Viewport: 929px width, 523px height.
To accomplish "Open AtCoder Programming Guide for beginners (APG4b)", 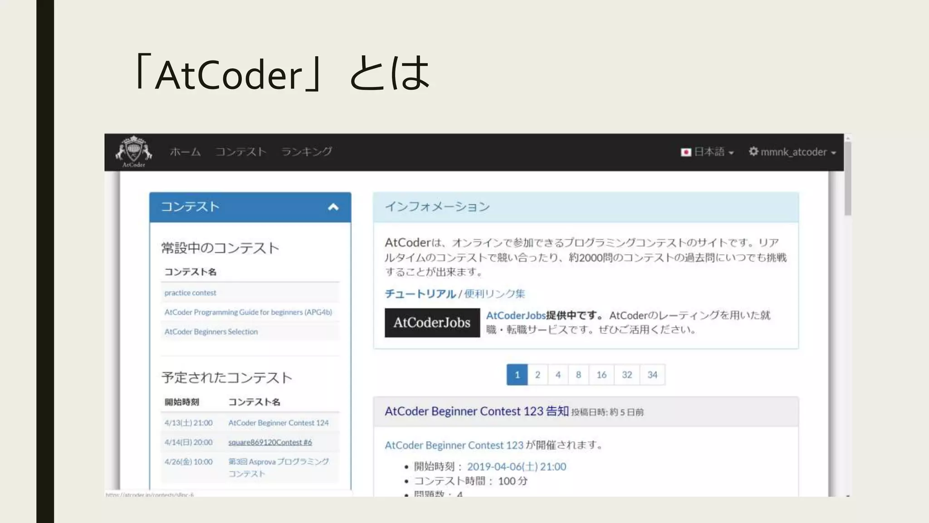I will (248, 312).
